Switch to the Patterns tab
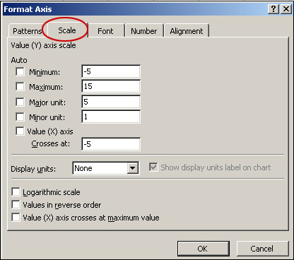The image size is (294, 260). 27,31
